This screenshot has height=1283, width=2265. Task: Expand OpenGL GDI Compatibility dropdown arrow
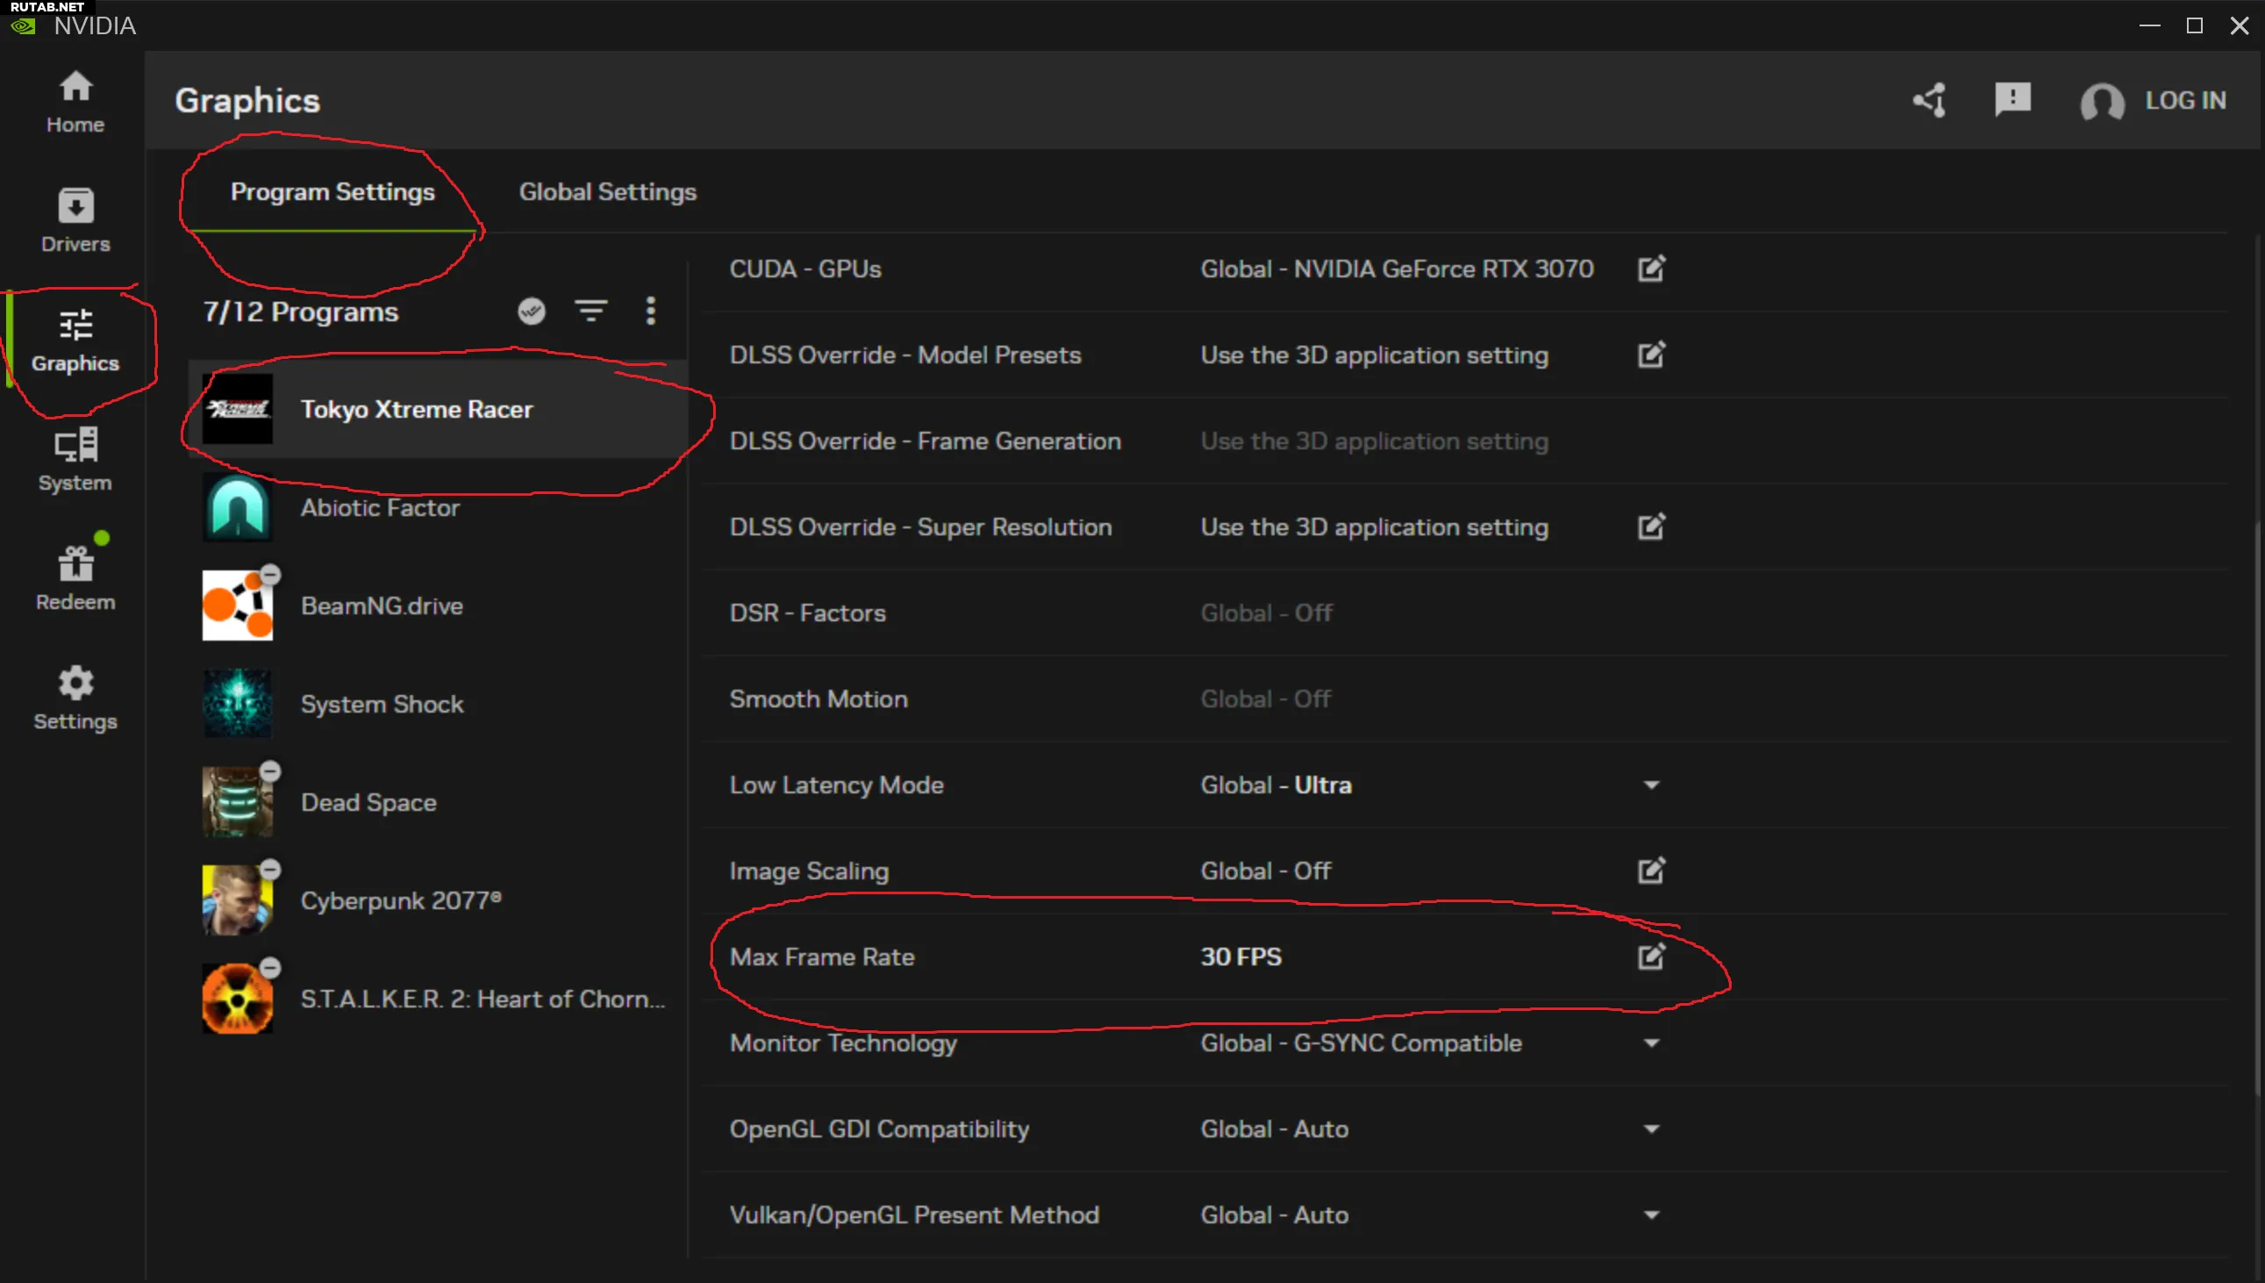point(1651,1129)
